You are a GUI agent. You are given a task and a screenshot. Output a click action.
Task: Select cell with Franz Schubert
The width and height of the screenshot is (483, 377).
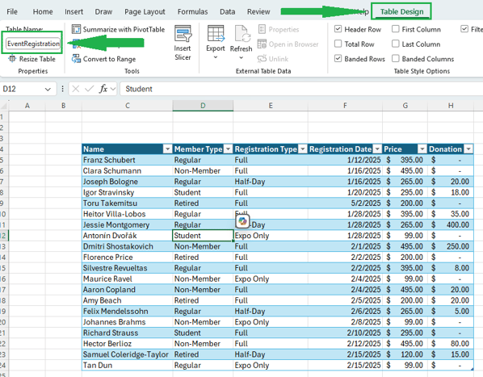(x=128, y=160)
